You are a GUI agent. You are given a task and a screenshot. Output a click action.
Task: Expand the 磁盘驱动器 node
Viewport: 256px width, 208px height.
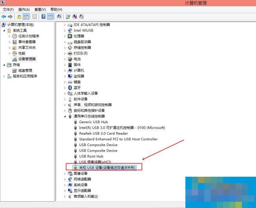point(65,42)
